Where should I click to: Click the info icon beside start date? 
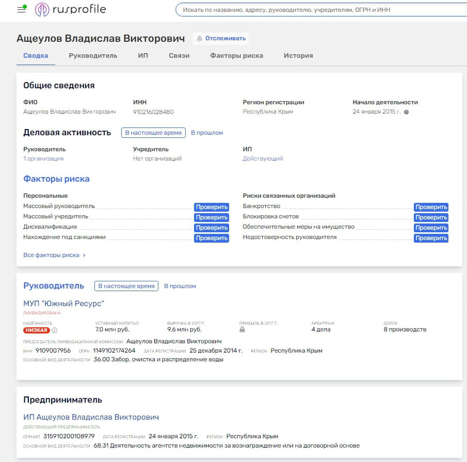coord(406,112)
